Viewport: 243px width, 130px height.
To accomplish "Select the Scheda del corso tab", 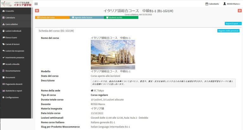I will (52, 17).
